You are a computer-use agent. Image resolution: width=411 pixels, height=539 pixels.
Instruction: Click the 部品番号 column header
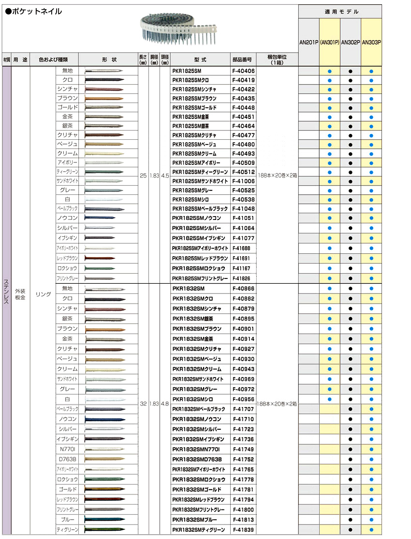coord(243,59)
